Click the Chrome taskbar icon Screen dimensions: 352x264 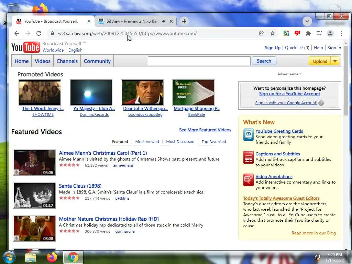pyautogui.click(x=73, y=257)
